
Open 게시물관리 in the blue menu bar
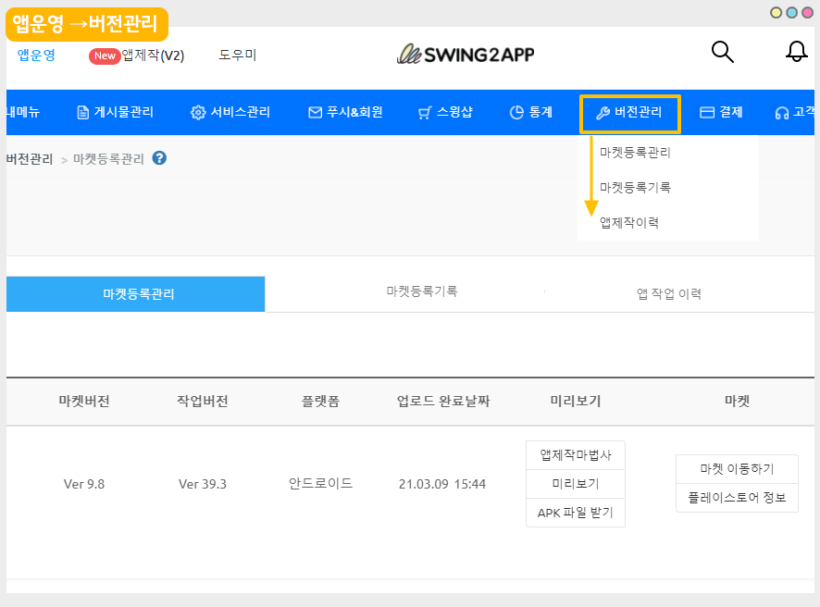tap(115, 113)
